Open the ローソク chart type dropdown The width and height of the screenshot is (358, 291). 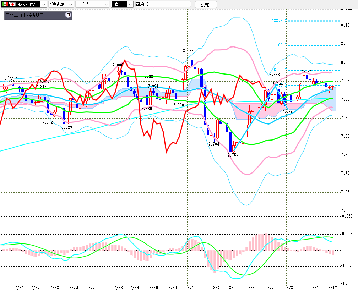(92, 4)
